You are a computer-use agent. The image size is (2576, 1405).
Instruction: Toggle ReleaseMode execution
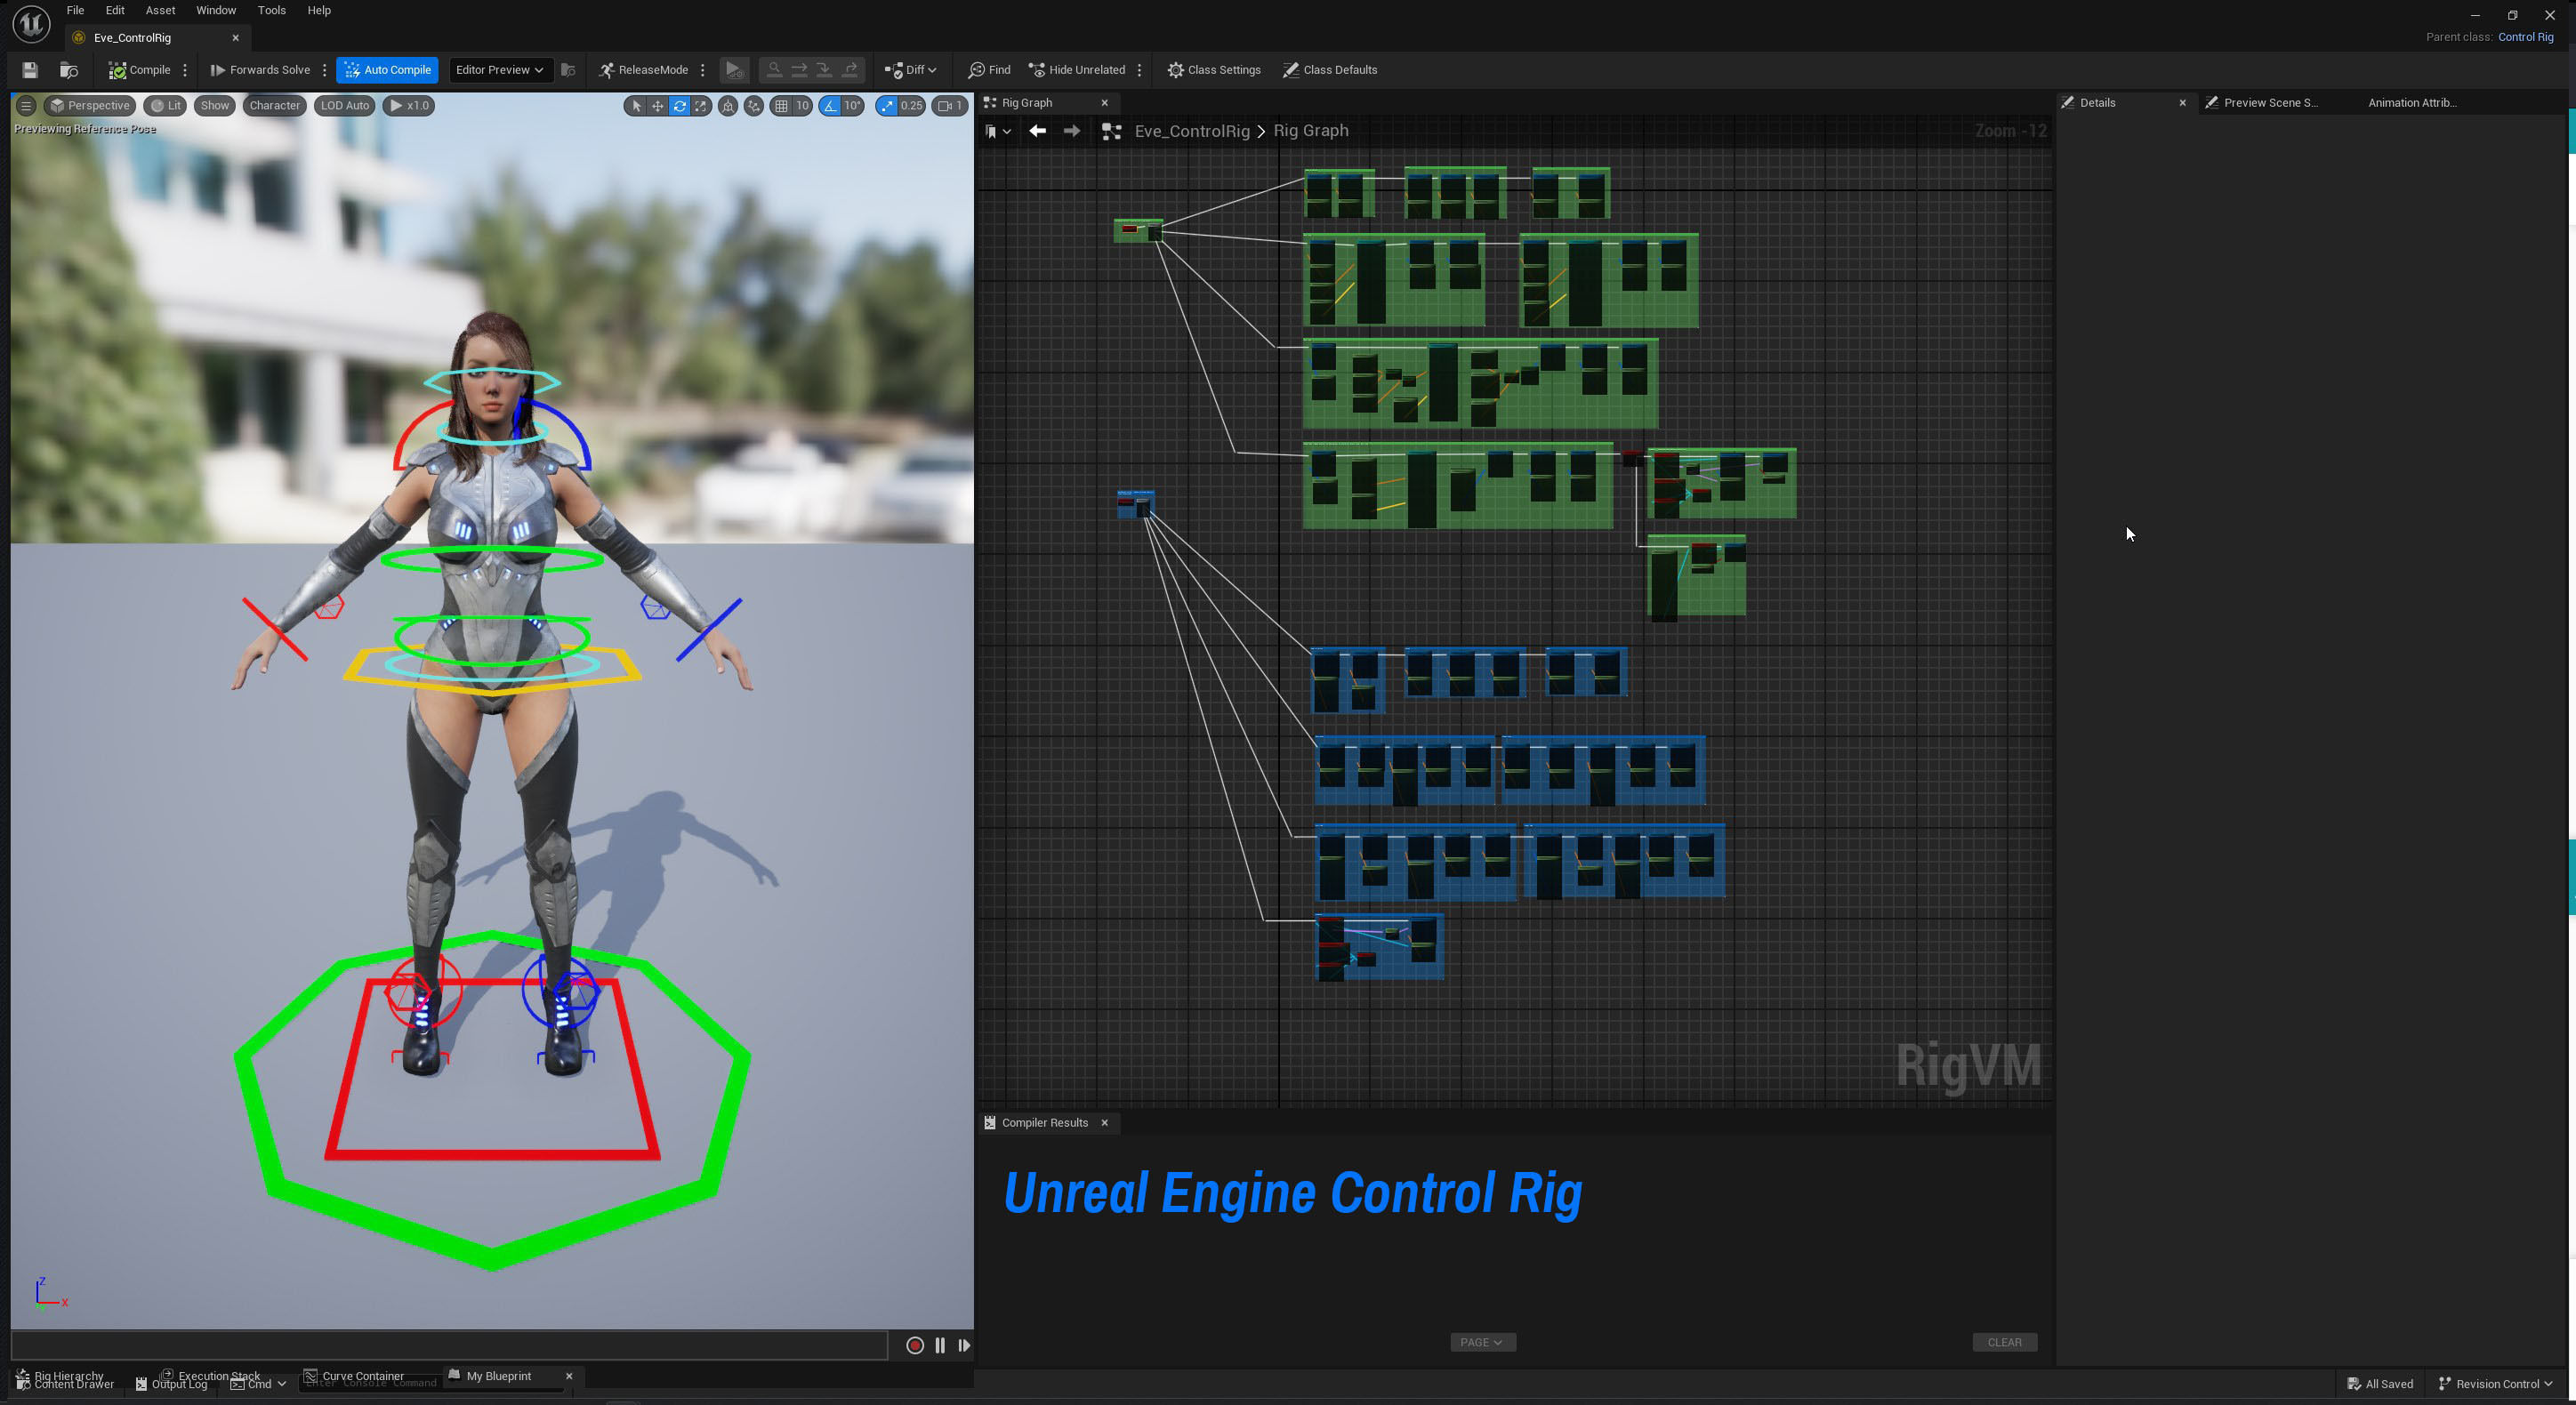tap(643, 70)
